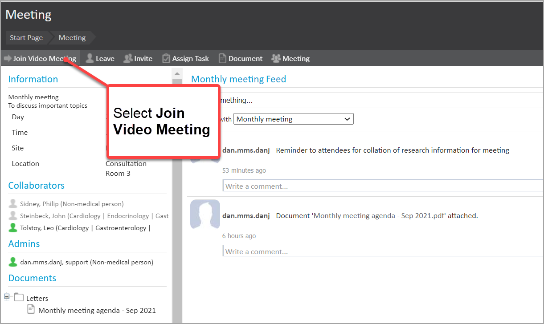Open Monthly meeting agenda - Sep 2021 document
Screen dimensions: 544x324
pyautogui.click(x=97, y=310)
